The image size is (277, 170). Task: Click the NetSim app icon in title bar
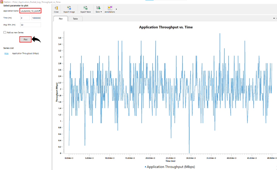pos(2,2)
